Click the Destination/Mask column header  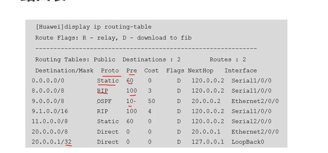click(x=64, y=71)
